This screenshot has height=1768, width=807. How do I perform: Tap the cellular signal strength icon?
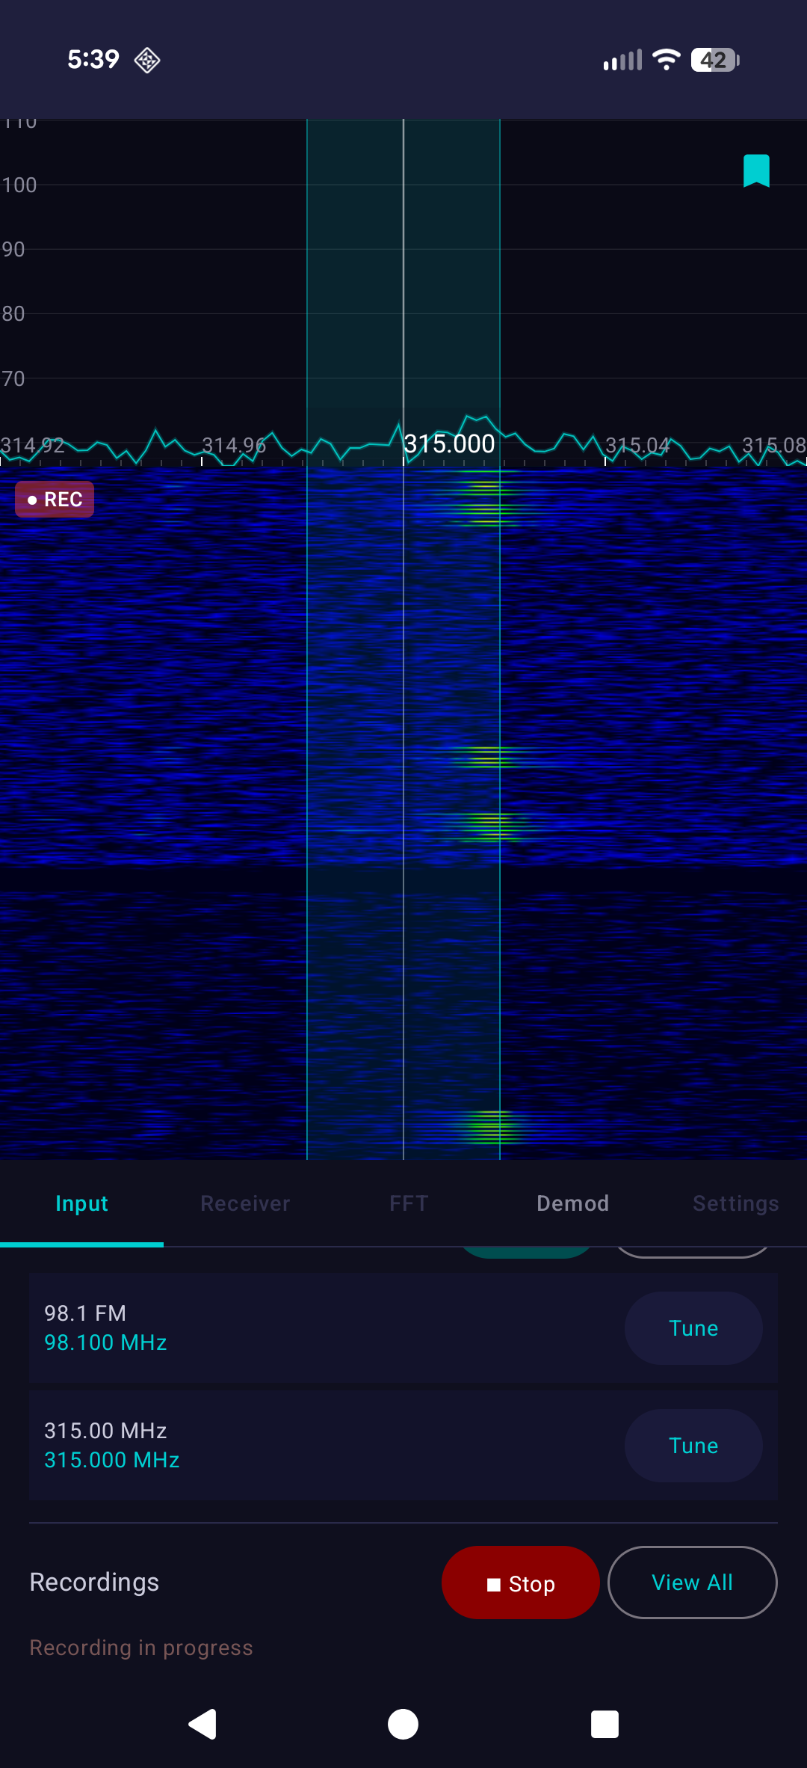622,60
